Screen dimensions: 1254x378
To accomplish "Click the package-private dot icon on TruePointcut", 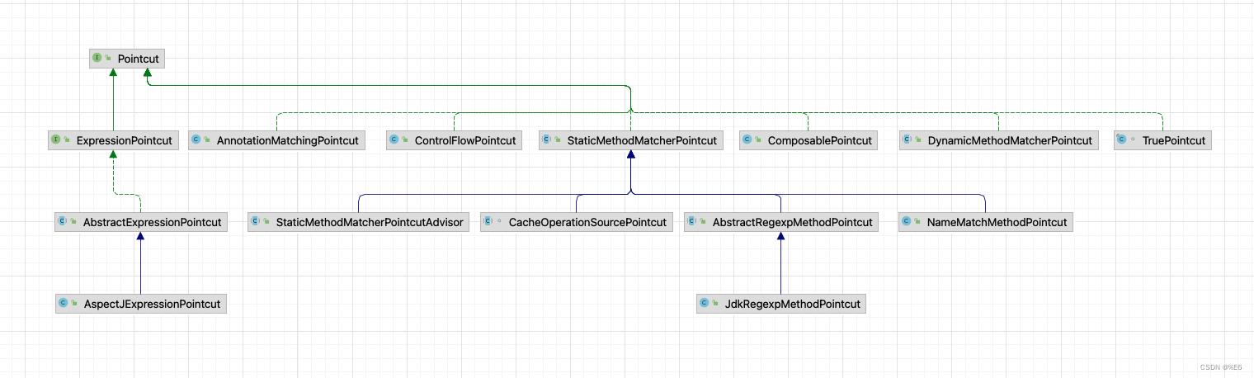I will point(1133,140).
